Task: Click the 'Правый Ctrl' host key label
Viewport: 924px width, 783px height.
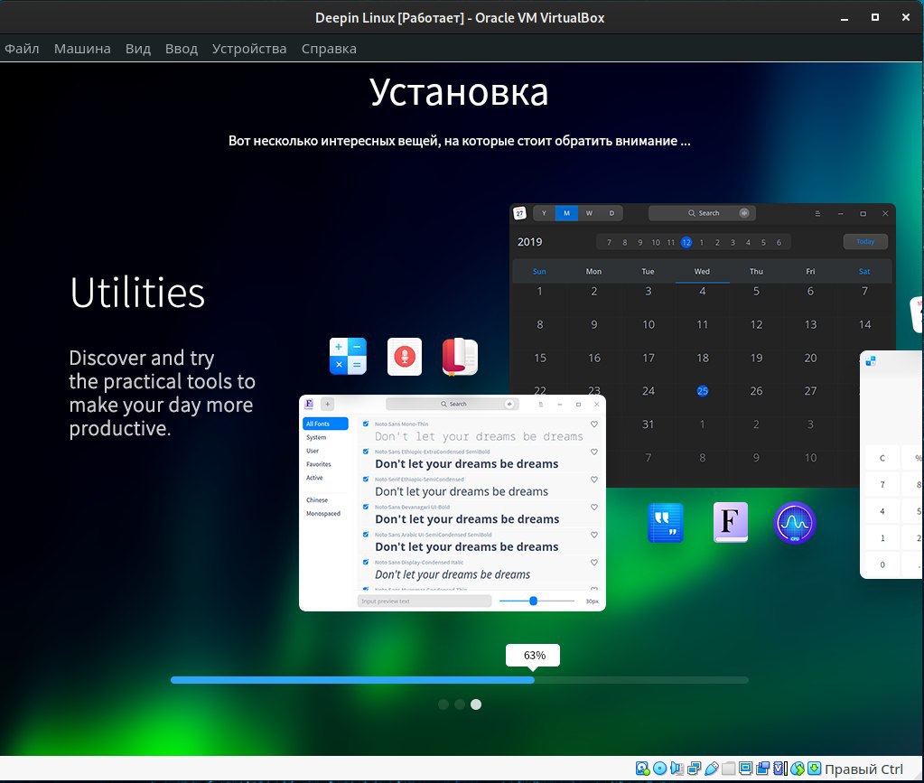Action: pos(863,769)
